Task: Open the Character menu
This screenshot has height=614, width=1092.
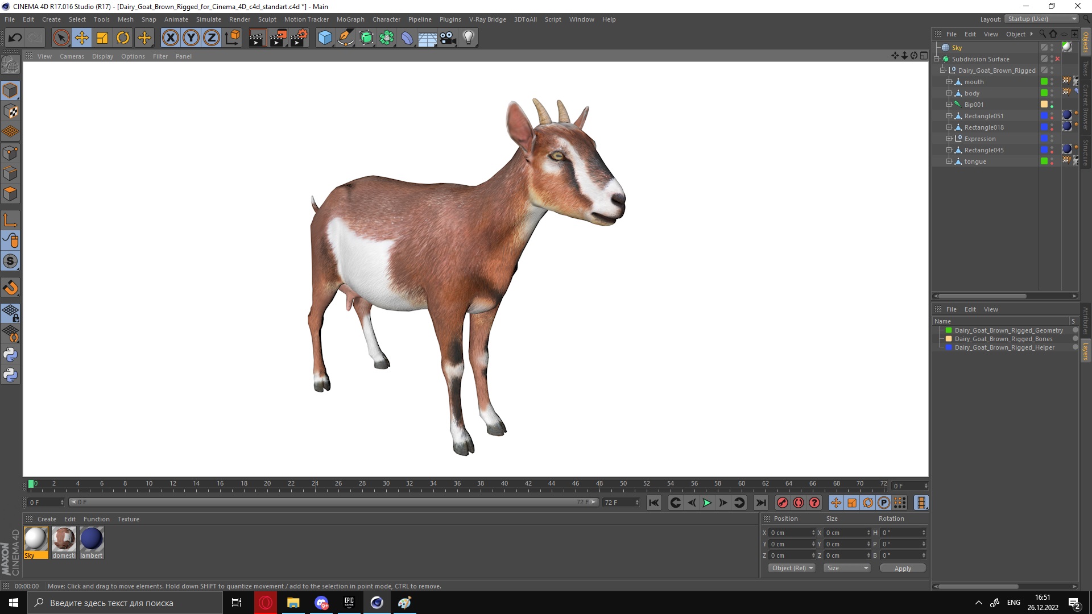Action: (x=386, y=19)
